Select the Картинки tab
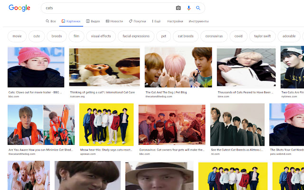 tap(71, 21)
